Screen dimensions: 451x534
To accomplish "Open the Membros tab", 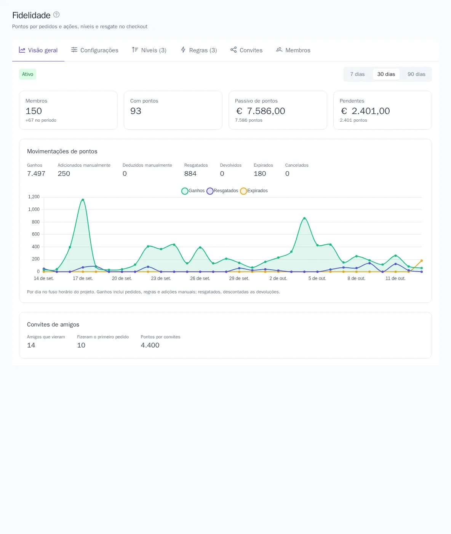I will pos(293,50).
